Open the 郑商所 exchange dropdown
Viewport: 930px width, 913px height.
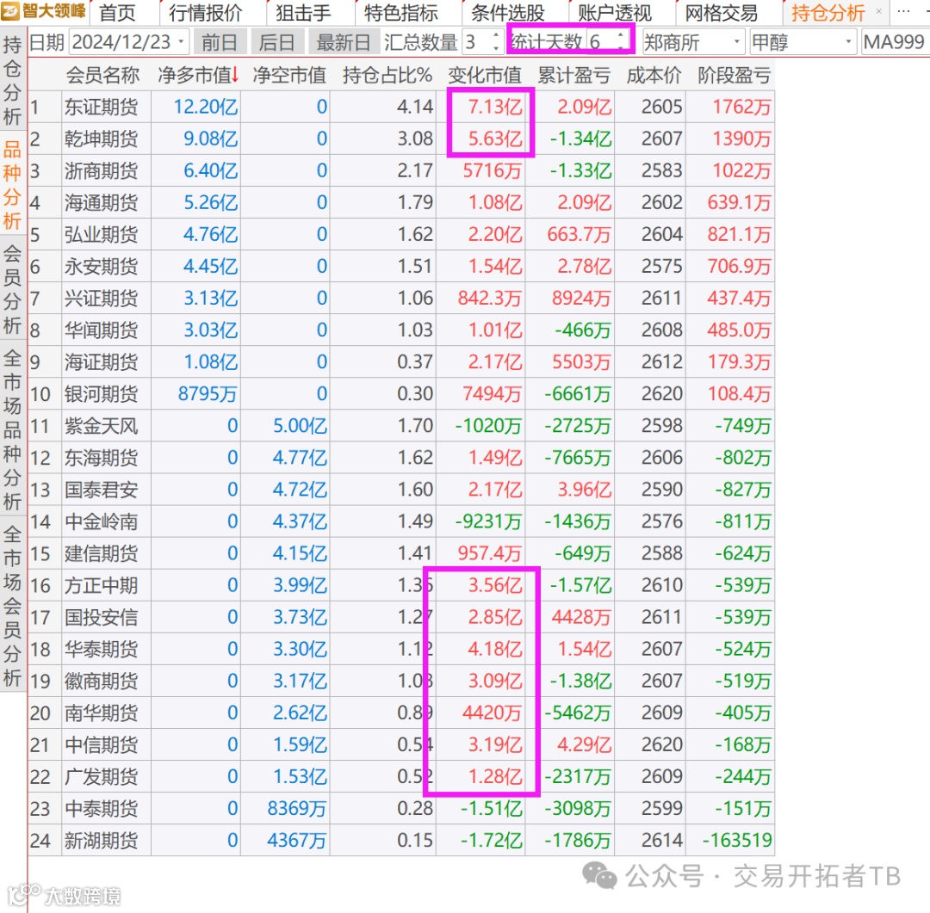[x=692, y=42]
